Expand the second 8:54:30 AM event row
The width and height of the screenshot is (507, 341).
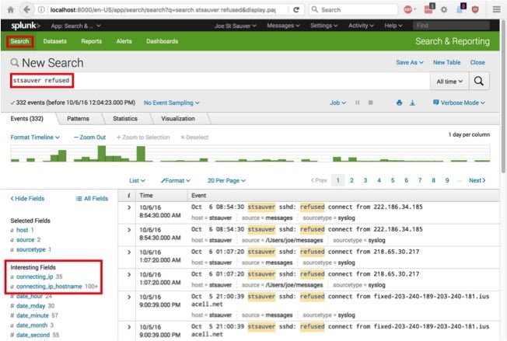[129, 230]
